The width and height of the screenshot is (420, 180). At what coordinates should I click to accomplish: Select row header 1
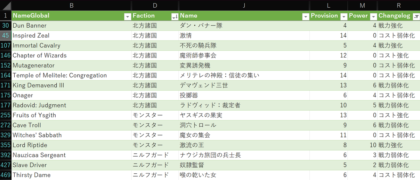pos(6,16)
